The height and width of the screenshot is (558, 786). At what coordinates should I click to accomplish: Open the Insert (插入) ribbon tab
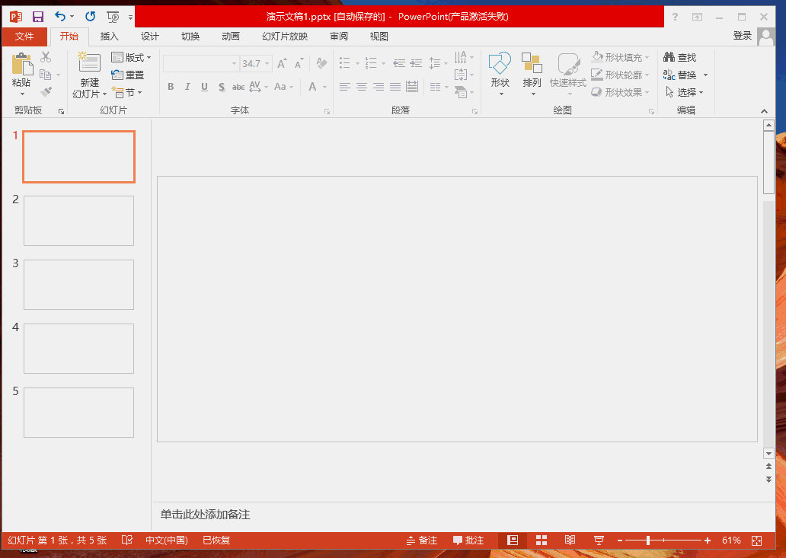click(110, 37)
